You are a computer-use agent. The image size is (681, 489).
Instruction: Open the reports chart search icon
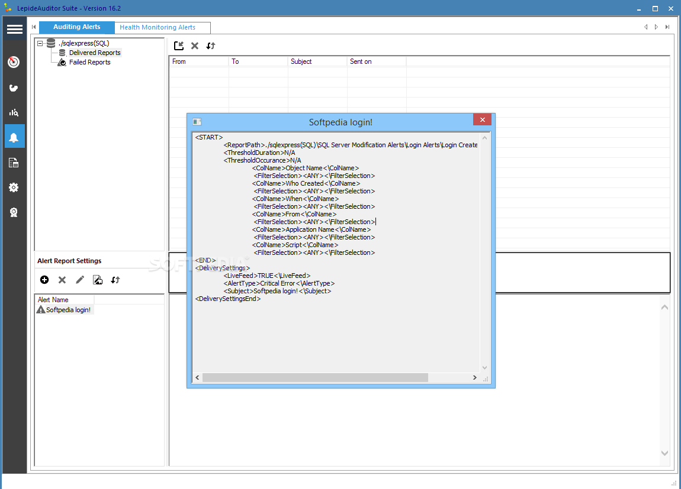14,113
